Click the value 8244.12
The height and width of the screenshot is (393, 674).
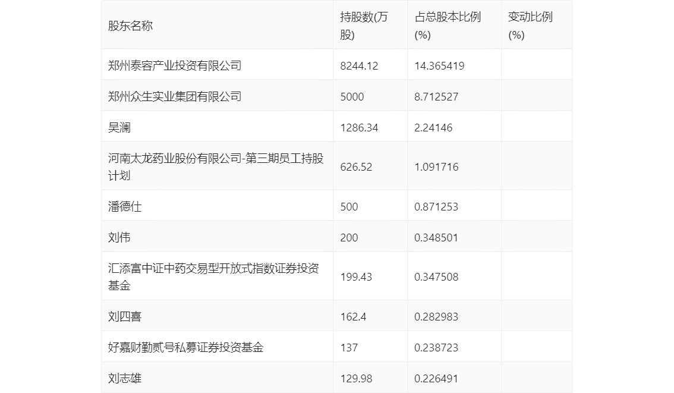(359, 66)
